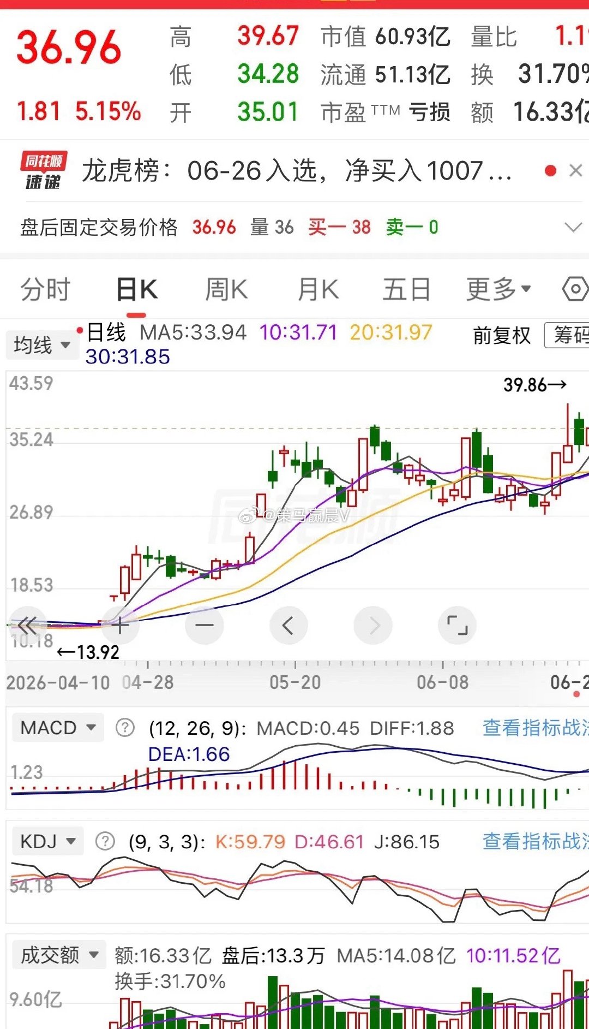Screen dimensions: 589x1029
Task: Zoom out the K-line chart with minus
Action: pos(205,625)
